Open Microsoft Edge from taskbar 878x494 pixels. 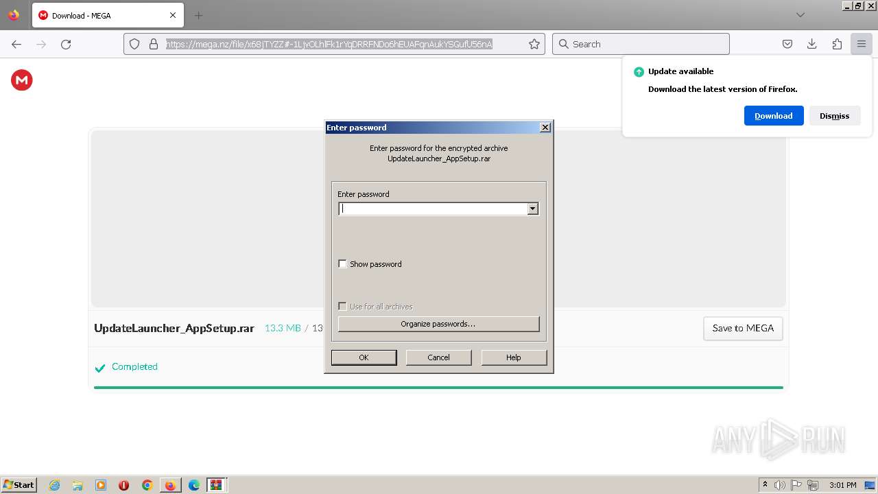[x=194, y=485]
